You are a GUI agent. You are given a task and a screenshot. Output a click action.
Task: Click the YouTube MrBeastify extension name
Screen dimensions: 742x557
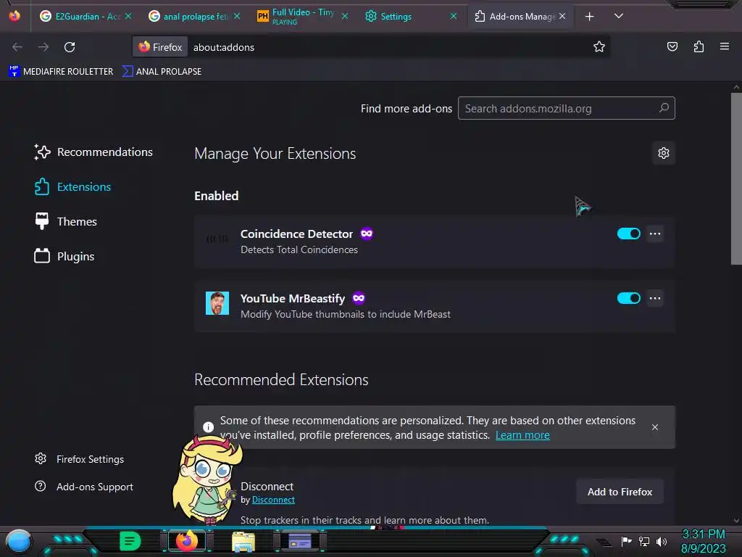pyautogui.click(x=293, y=298)
